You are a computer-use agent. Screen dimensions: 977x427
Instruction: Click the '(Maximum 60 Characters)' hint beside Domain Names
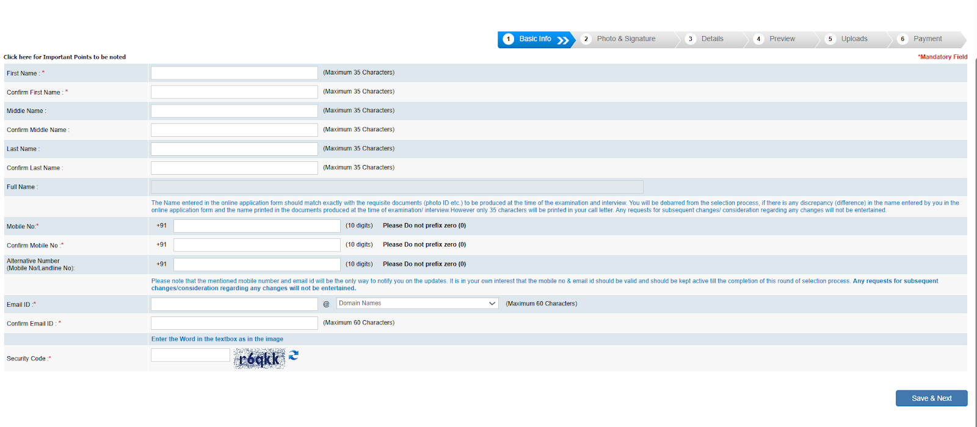(541, 304)
